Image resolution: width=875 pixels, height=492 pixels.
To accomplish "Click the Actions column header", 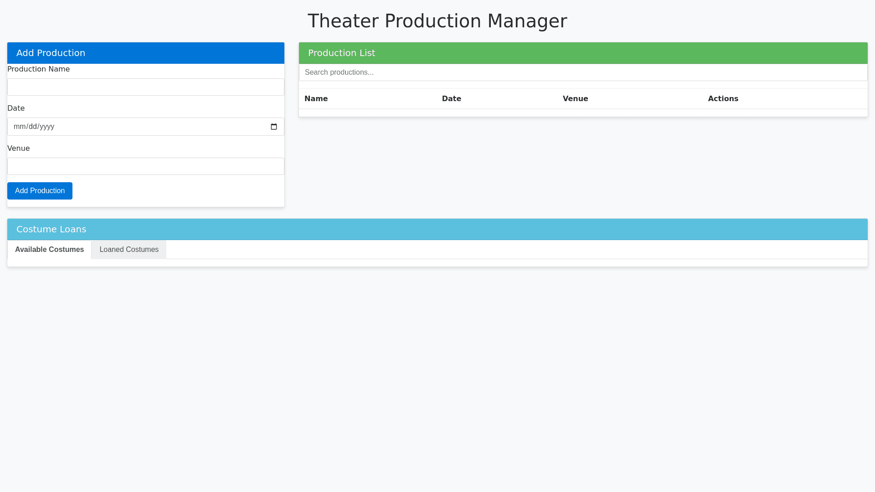I will (x=723, y=99).
